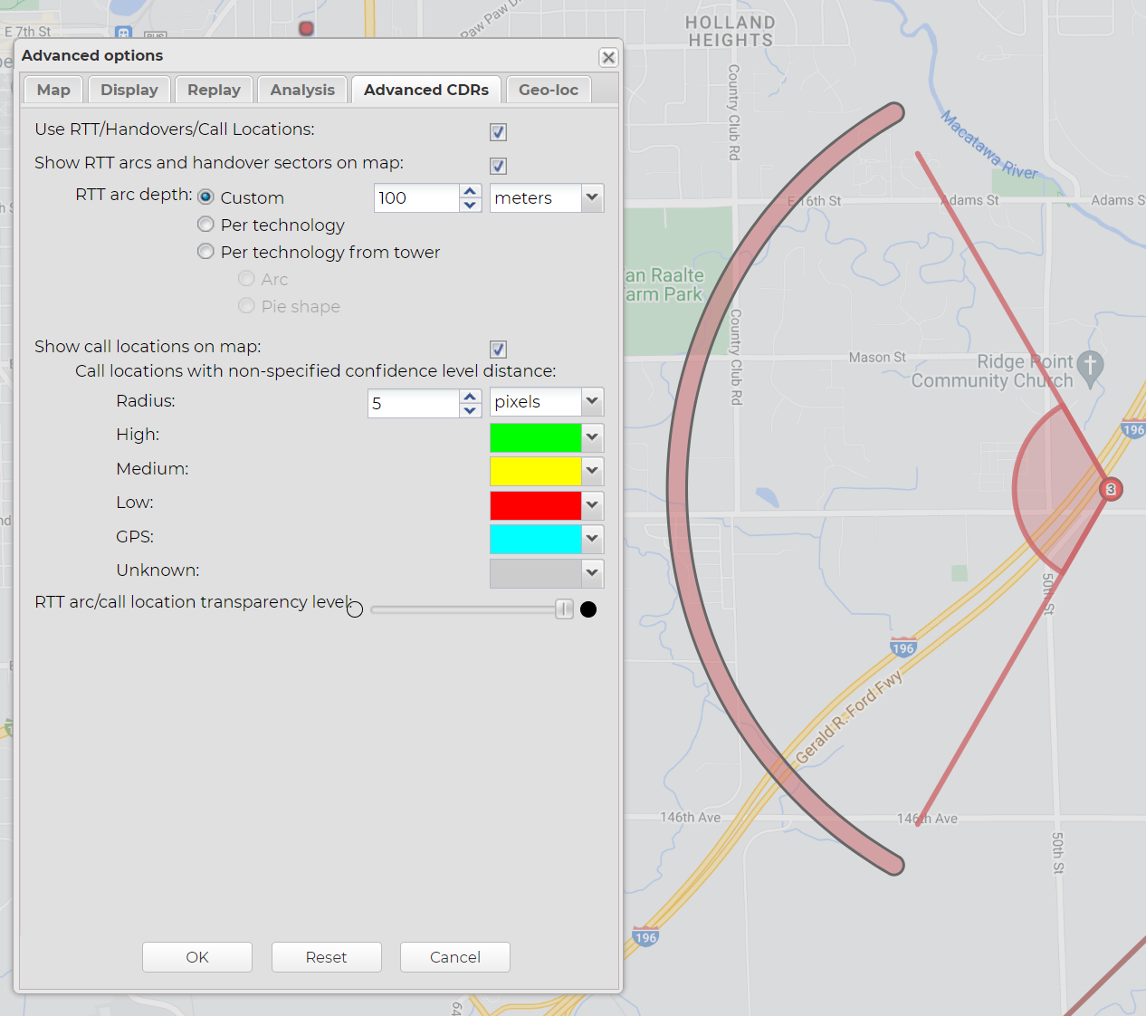1146x1016 pixels.
Task: Open the High confidence color dropdown
Action: tap(592, 437)
